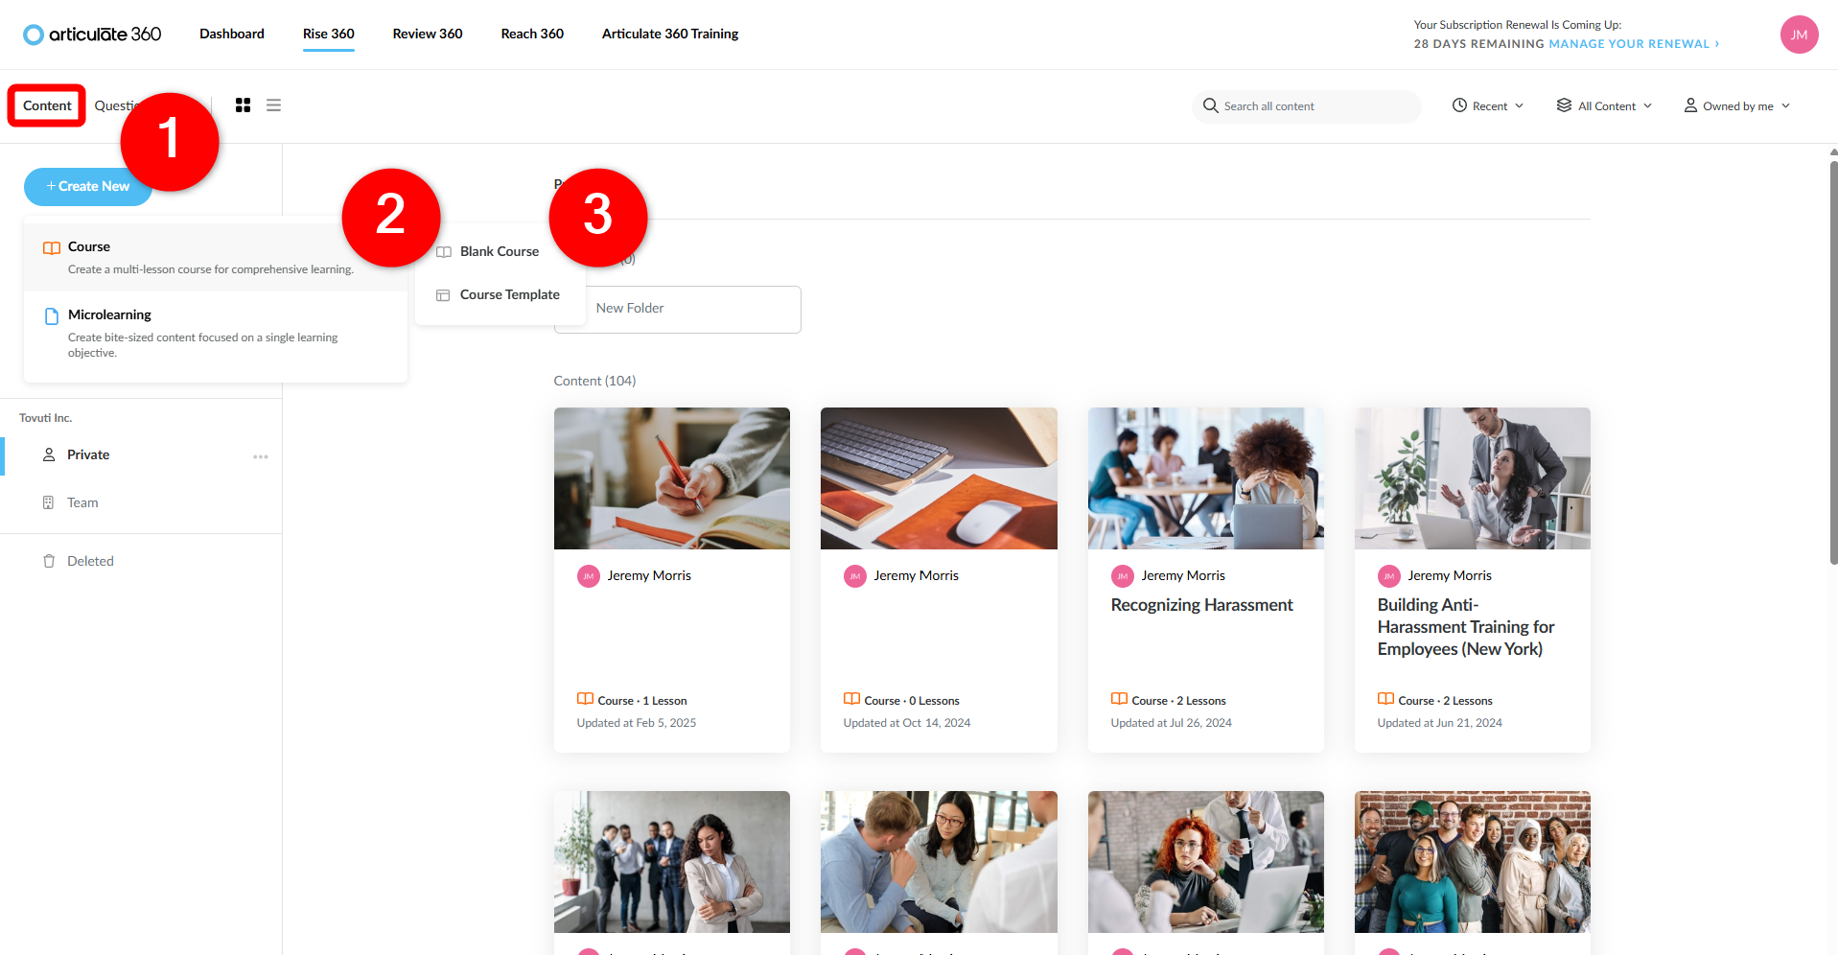Open the second-row thumbnail of red-haired woman
1838x955 pixels.
[1206, 862]
